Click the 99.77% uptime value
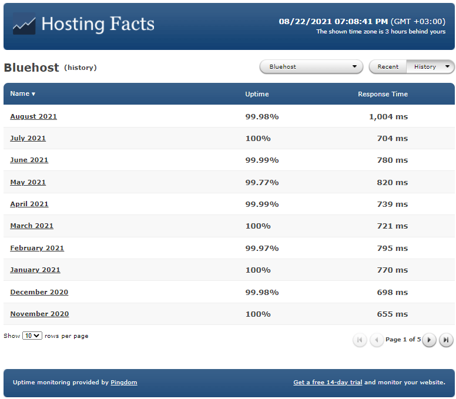Image resolution: width=456 pixels, height=399 pixels. point(262,182)
